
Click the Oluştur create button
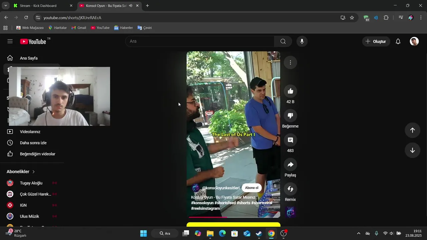[x=376, y=41]
